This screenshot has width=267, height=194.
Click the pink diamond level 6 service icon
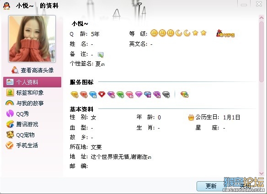(x=129, y=95)
